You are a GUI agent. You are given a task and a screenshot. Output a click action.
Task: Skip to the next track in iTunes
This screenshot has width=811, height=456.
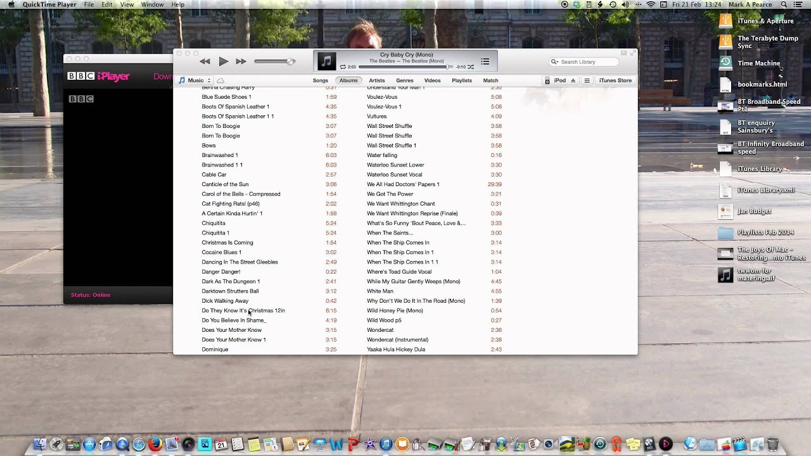[241, 61]
